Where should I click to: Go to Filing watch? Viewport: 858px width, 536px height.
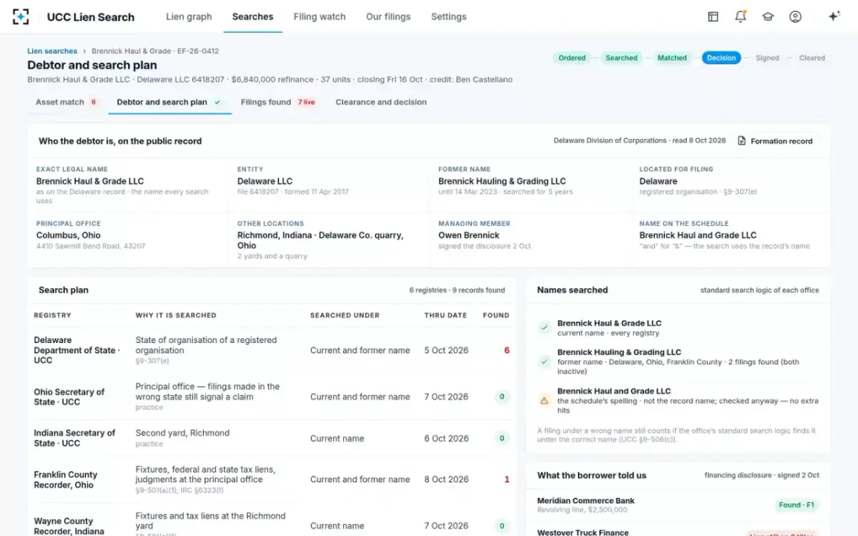(320, 16)
